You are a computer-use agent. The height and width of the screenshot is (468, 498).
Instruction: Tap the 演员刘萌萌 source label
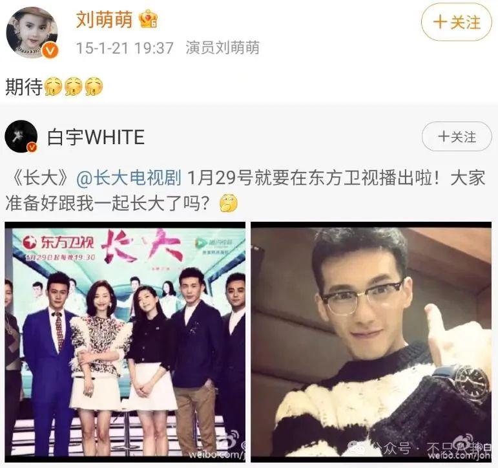pyautogui.click(x=223, y=48)
